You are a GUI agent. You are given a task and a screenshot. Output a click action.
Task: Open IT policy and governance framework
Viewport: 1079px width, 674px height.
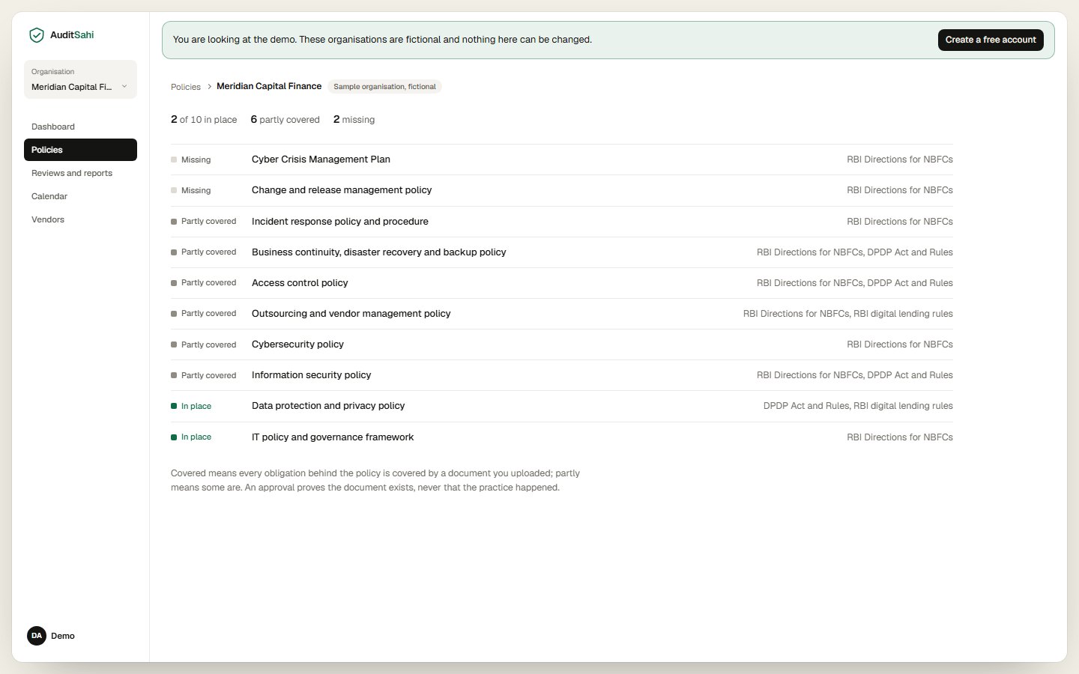[x=562, y=437]
